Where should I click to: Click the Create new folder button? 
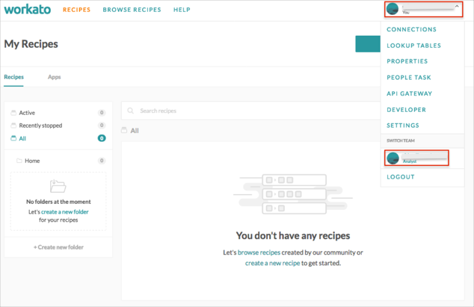click(x=58, y=247)
